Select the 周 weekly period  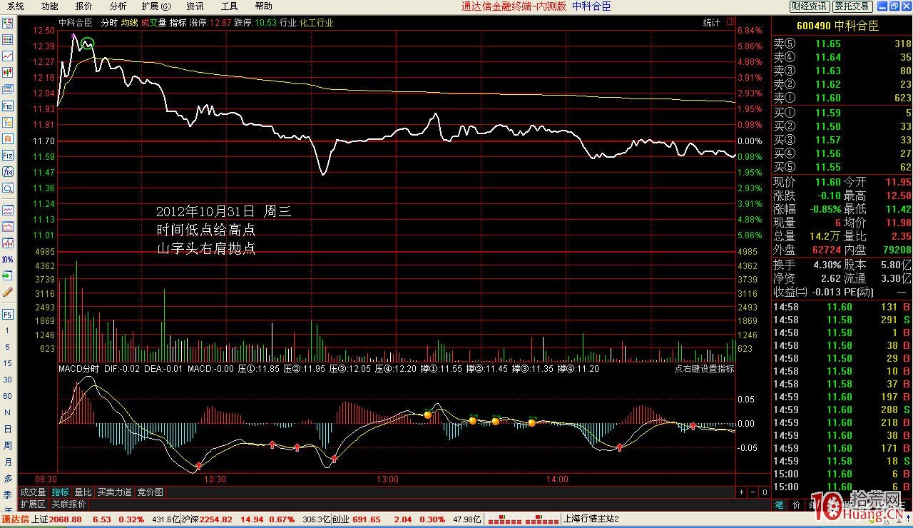pos(8,445)
